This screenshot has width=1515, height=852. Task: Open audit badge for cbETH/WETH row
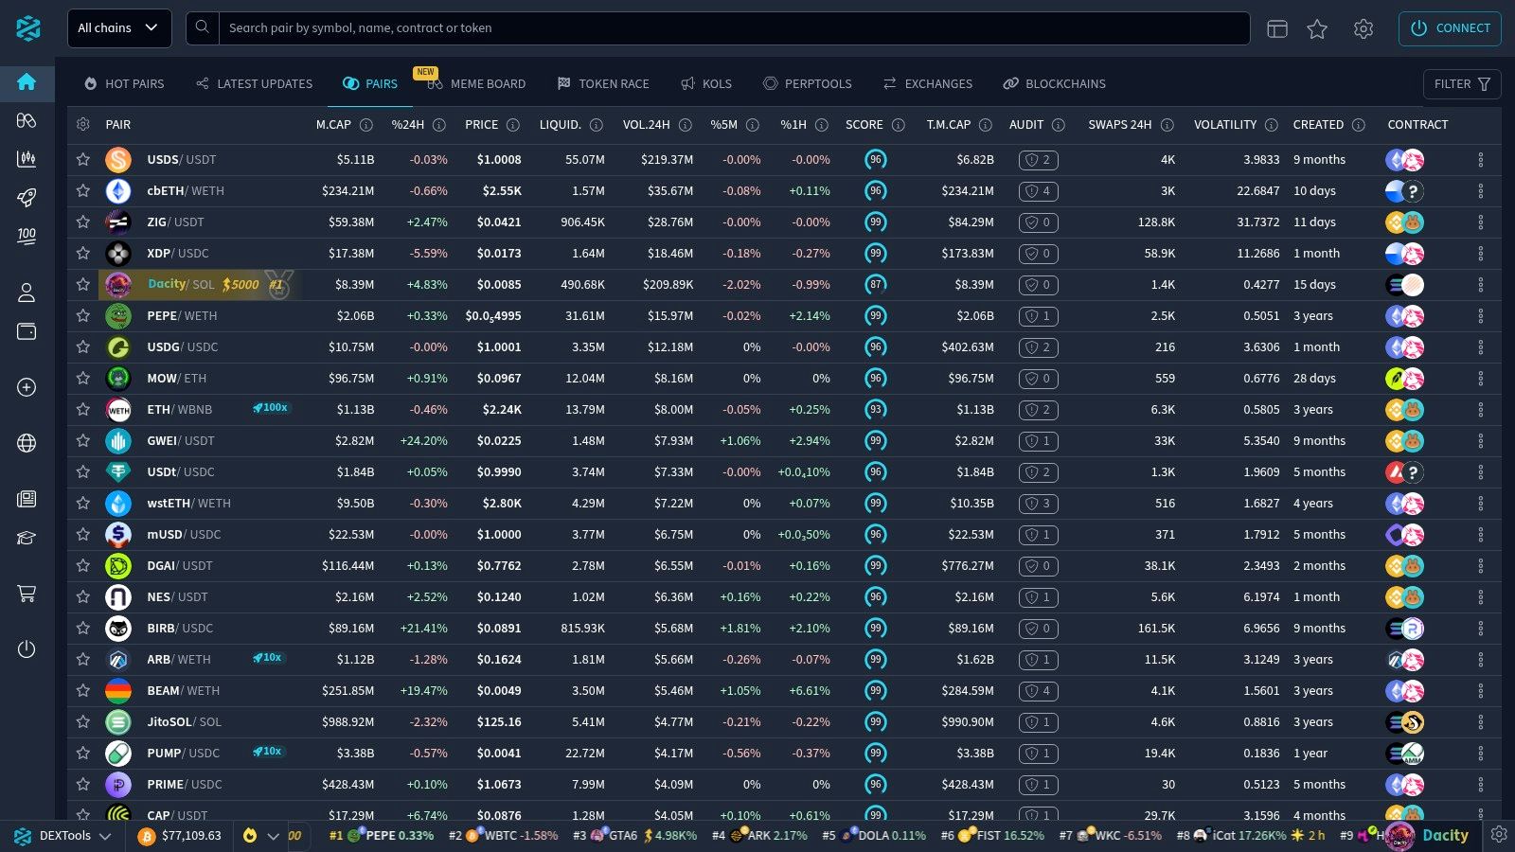pos(1038,191)
